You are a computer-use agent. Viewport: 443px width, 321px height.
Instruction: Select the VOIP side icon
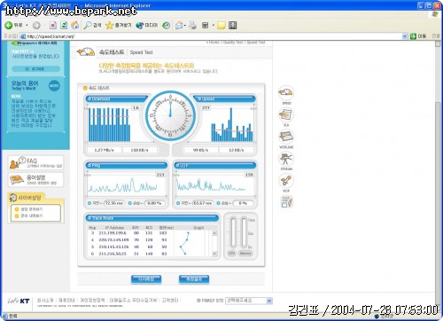tap(286, 181)
